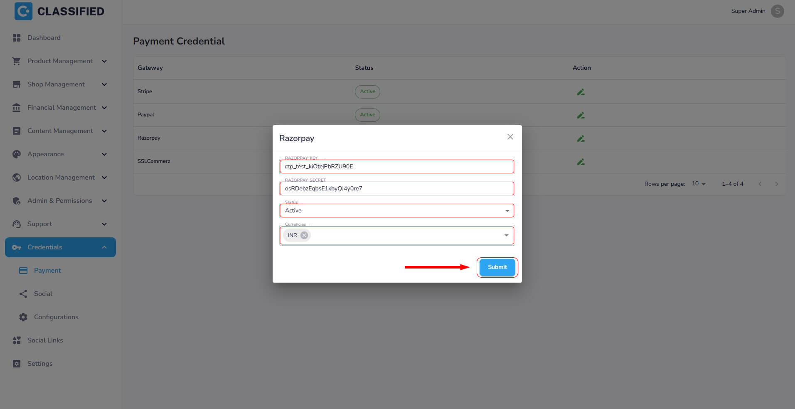Click the Classified logo icon
This screenshot has width=795, height=409.
tap(23, 11)
